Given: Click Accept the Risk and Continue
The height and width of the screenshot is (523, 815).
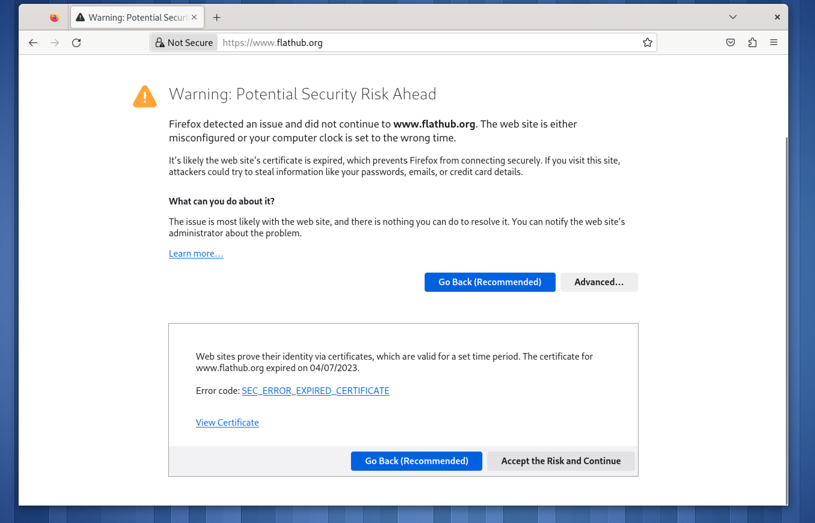Looking at the screenshot, I should click(561, 461).
